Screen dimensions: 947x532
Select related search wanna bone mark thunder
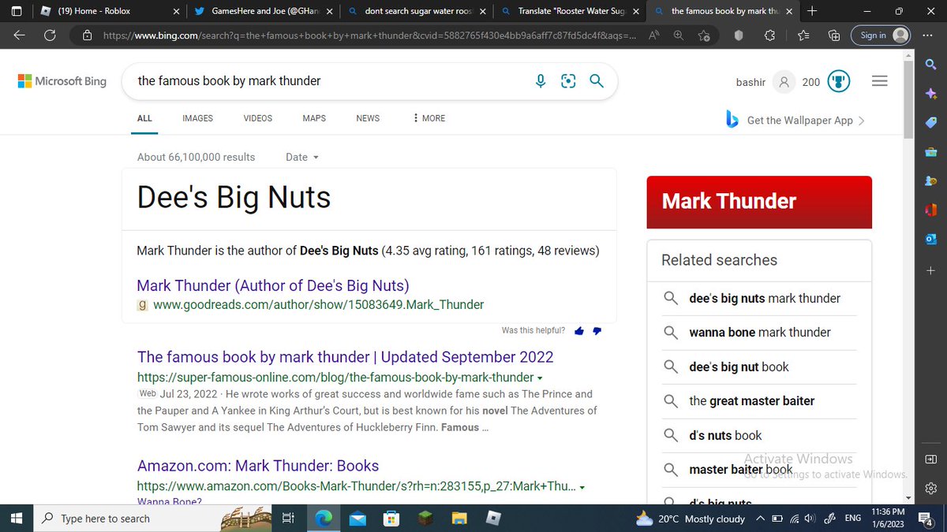(x=759, y=333)
